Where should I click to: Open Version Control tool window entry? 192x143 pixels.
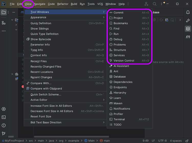(x=130, y=61)
